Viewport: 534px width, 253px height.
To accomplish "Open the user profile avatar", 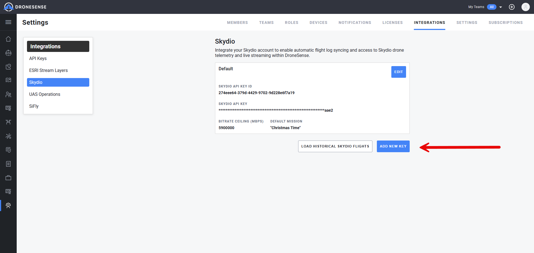I will click(x=526, y=7).
